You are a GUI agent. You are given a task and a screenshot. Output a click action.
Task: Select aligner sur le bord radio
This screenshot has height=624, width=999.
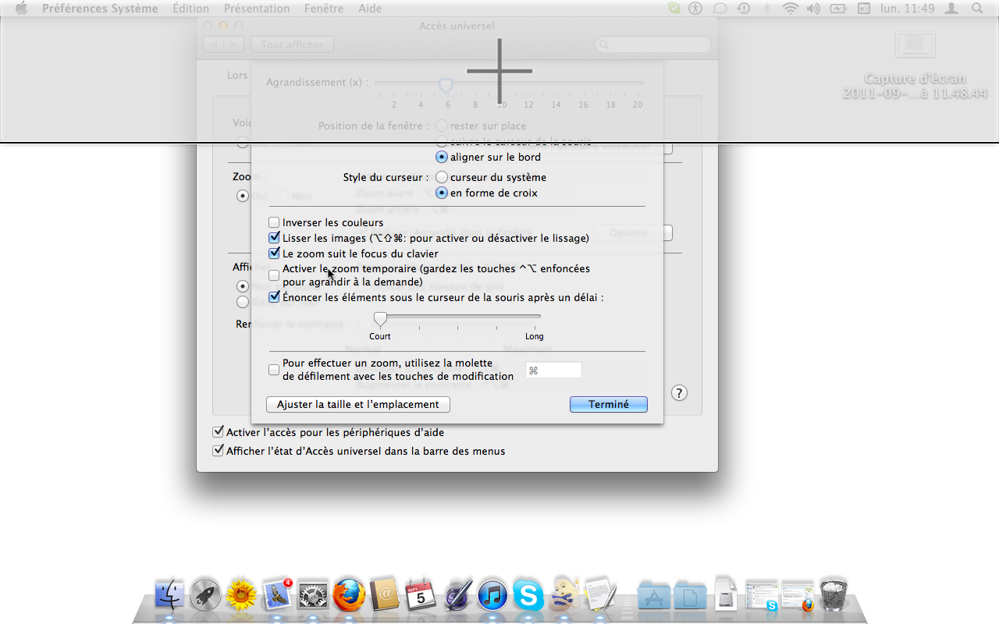[x=442, y=157]
